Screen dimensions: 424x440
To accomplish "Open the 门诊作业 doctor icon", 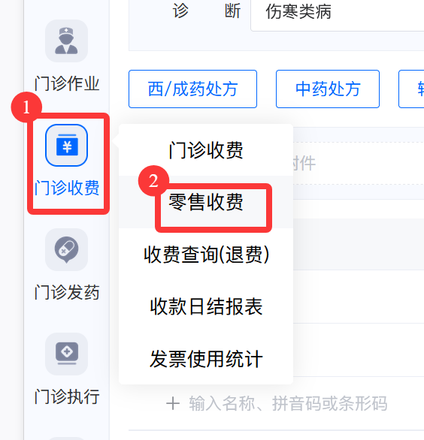I will pos(66,41).
